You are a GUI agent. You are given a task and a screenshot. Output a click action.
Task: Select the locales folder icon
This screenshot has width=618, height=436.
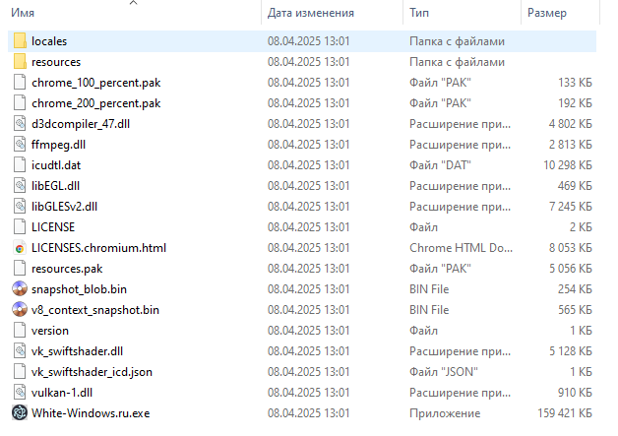(x=20, y=41)
